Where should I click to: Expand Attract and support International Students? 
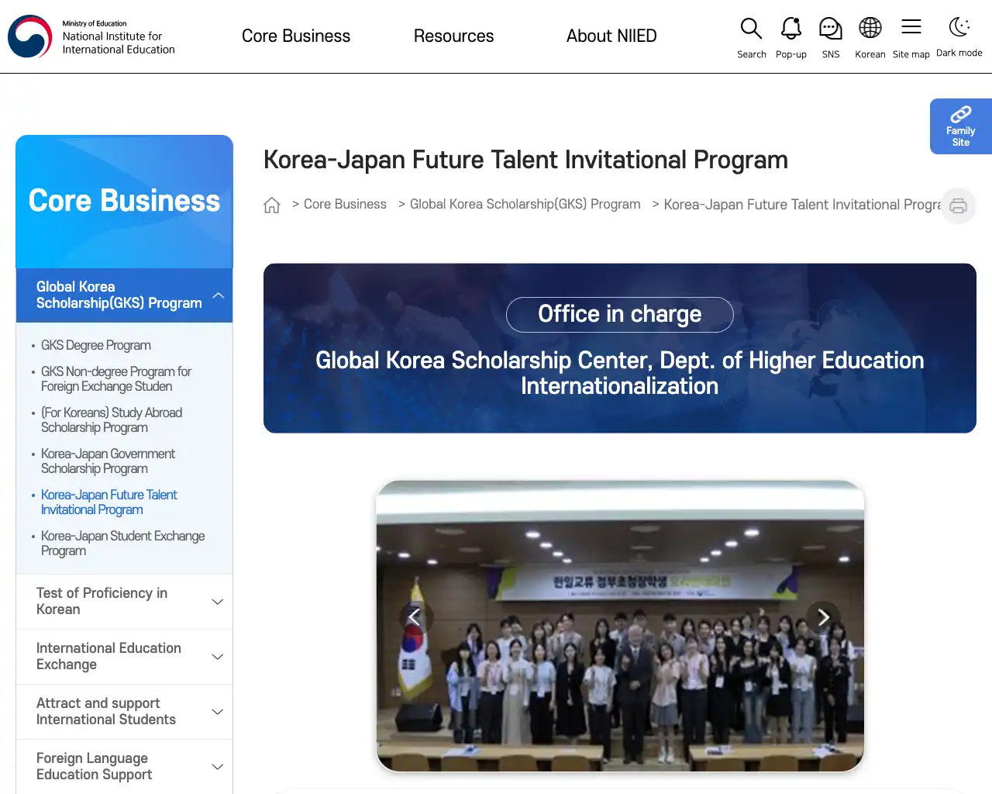pyautogui.click(x=124, y=712)
